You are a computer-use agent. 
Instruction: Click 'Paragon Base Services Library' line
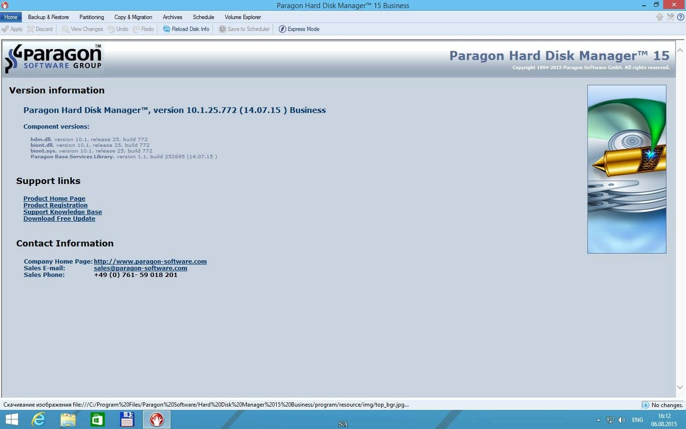click(x=124, y=157)
